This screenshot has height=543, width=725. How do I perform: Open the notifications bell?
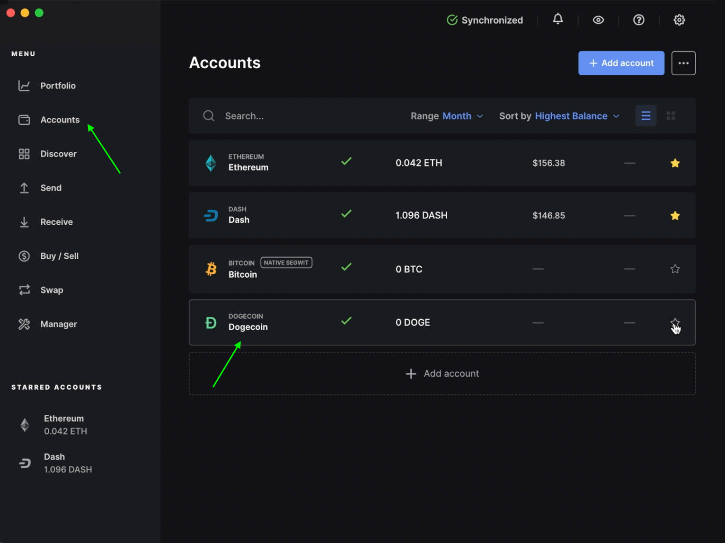(x=558, y=19)
